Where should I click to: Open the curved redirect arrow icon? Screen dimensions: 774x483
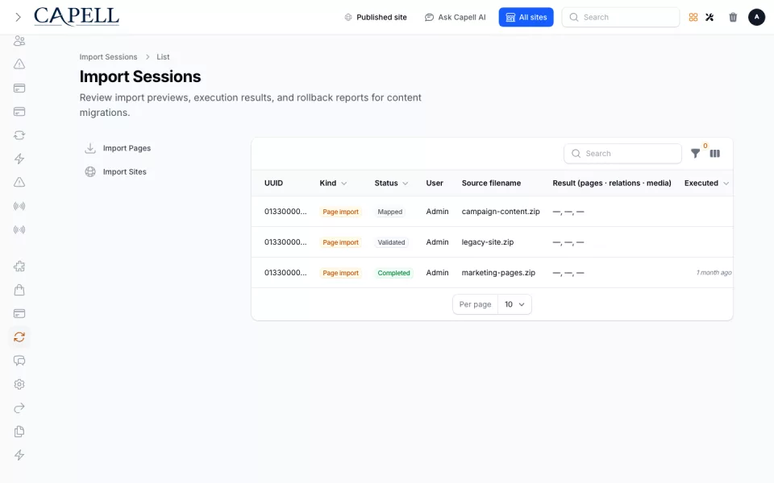point(19,408)
